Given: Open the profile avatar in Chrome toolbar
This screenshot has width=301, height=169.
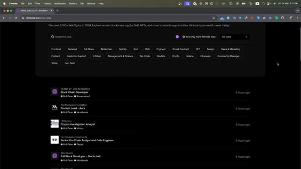Looking at the screenshot, I should coord(291,18).
